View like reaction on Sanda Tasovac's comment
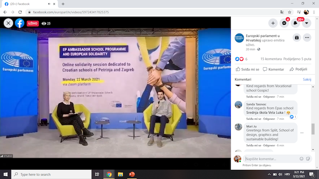Image resolution: width=319 pixels, height=179 pixels. [x=293, y=117]
